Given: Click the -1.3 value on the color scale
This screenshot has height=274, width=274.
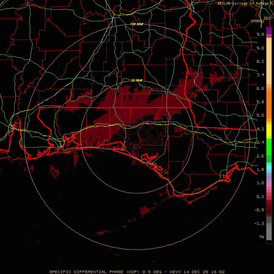Looking at the screenshot, I should pos(259,223).
